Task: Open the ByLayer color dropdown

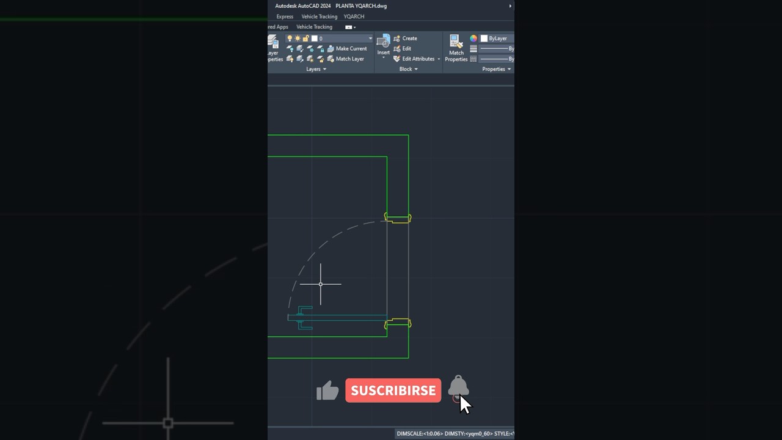Action: tap(497, 38)
